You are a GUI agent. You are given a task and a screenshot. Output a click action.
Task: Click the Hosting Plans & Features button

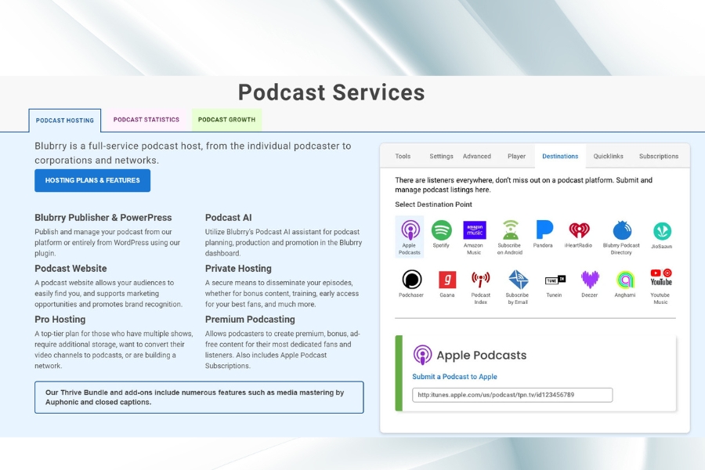tap(92, 180)
